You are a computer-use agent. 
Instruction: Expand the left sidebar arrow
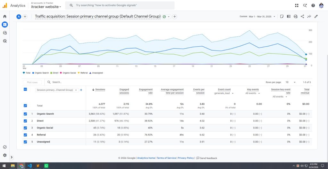tap(12, 157)
